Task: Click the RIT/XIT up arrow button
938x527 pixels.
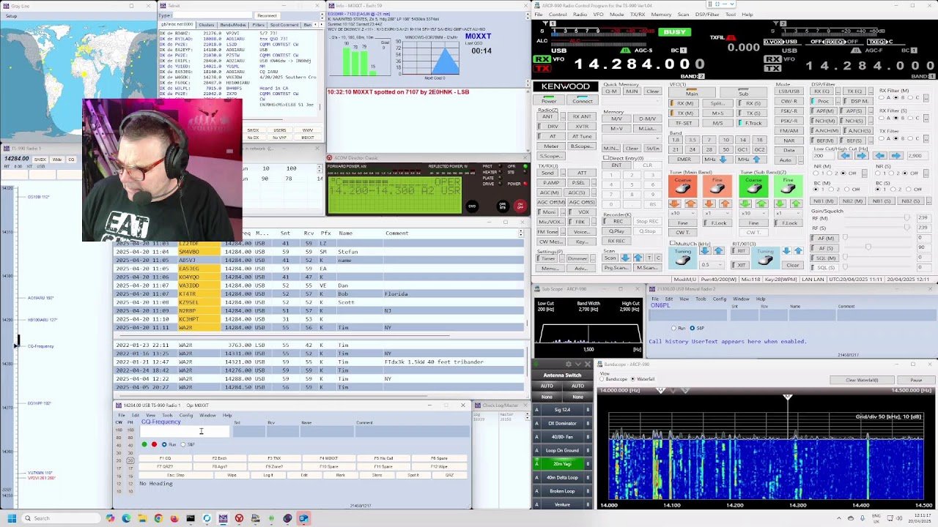Action: click(x=798, y=251)
